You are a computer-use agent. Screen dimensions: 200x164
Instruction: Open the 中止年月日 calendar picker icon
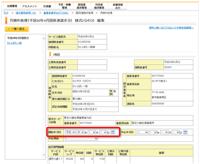[x=185, y=132]
